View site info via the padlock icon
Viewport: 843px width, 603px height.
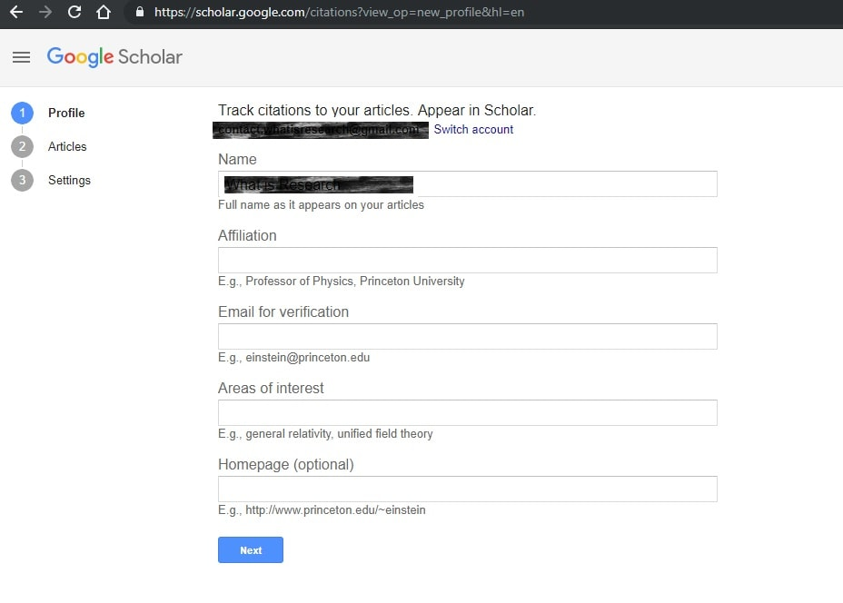(139, 13)
